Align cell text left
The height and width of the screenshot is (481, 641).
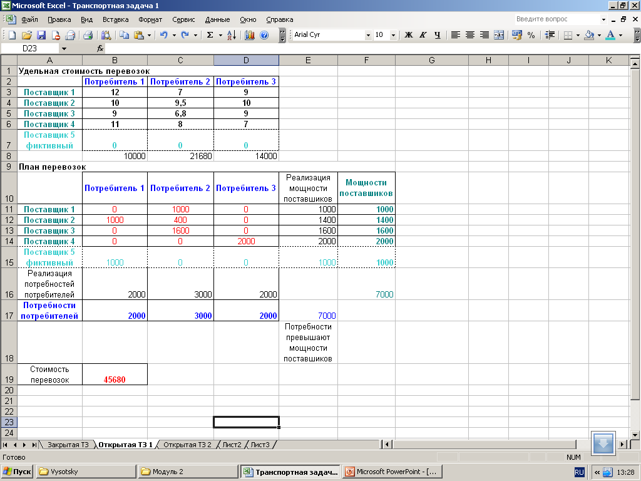tap(456, 35)
